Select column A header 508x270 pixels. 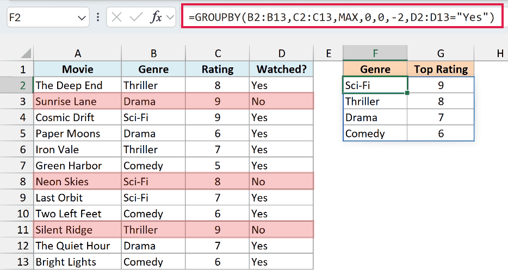coord(77,53)
